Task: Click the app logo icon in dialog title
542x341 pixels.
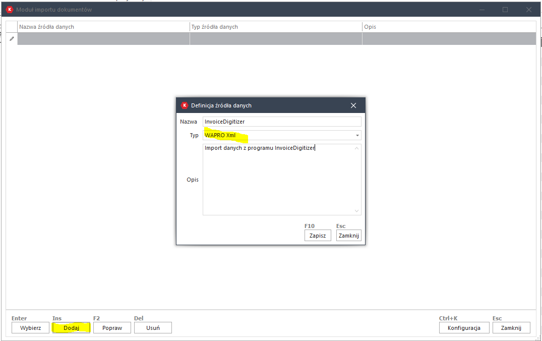Action: pyautogui.click(x=185, y=105)
